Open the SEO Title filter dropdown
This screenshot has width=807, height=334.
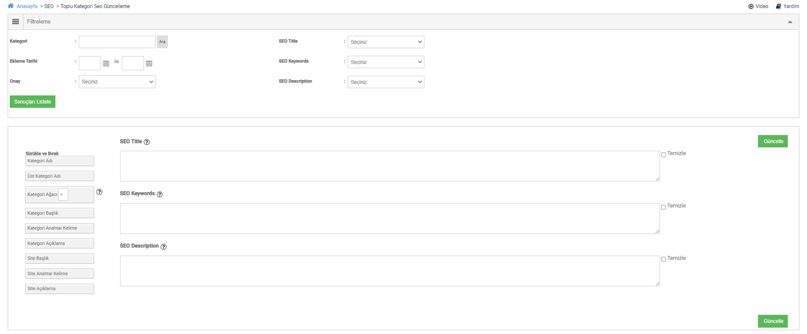[x=386, y=42]
